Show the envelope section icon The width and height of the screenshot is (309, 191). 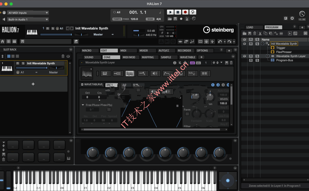pos(167,74)
